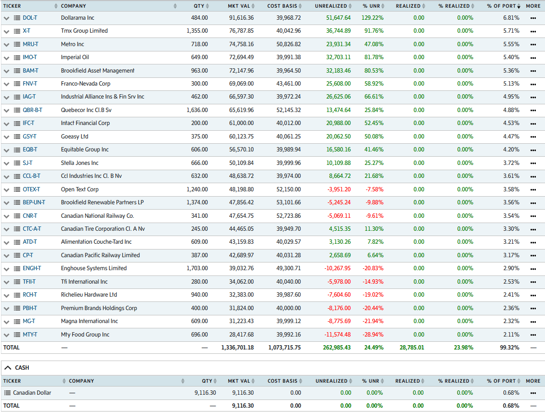Open more options for Metro Inc

click(533, 45)
